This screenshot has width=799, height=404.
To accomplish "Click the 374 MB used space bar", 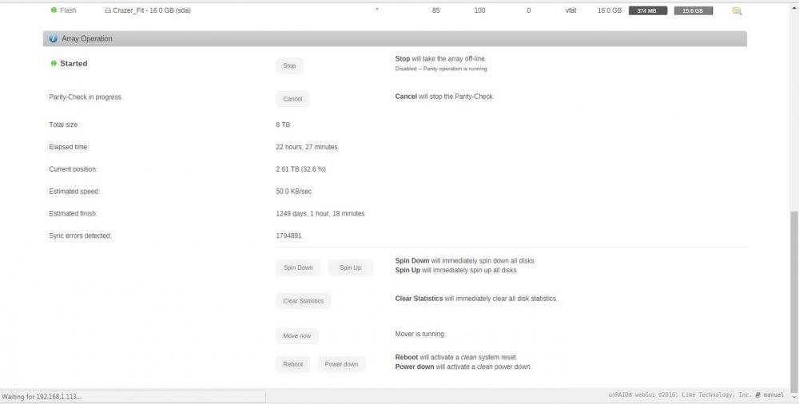I will [646, 10].
